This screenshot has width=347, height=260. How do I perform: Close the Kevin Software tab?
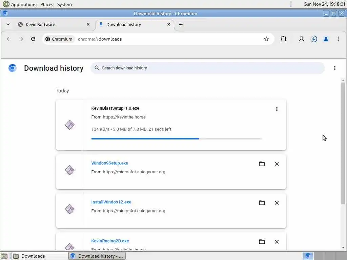coord(88,24)
